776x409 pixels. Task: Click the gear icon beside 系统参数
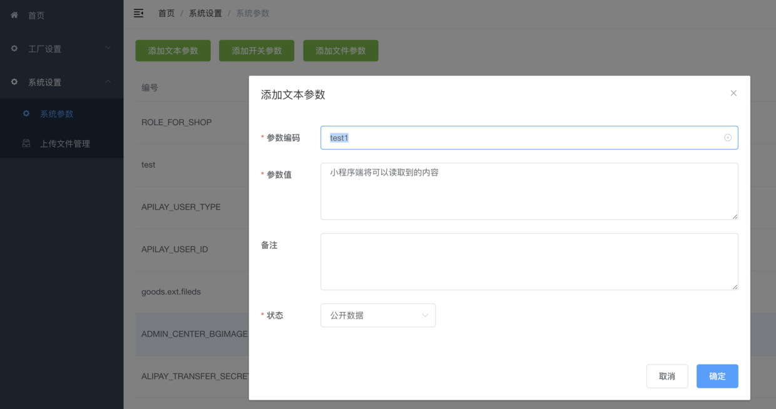click(x=26, y=114)
